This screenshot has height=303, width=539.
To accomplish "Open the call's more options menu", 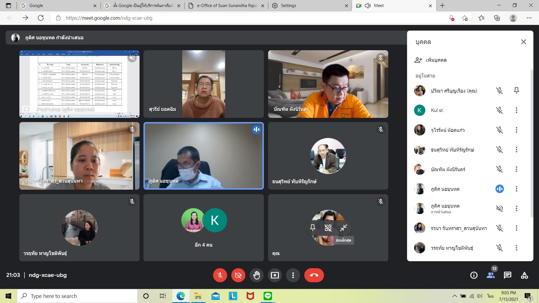I will (x=293, y=275).
